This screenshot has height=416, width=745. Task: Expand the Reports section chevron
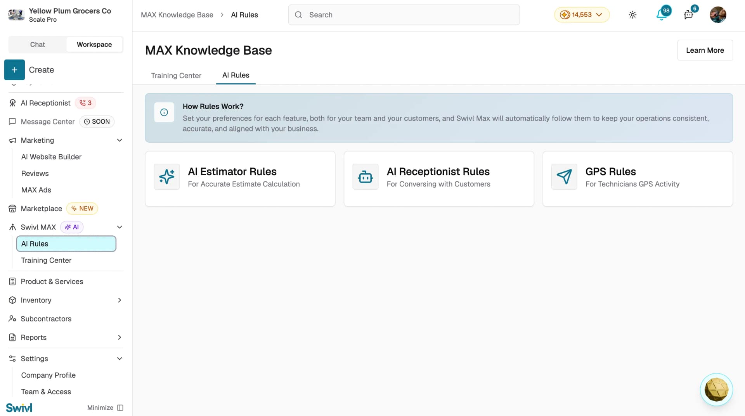point(120,337)
